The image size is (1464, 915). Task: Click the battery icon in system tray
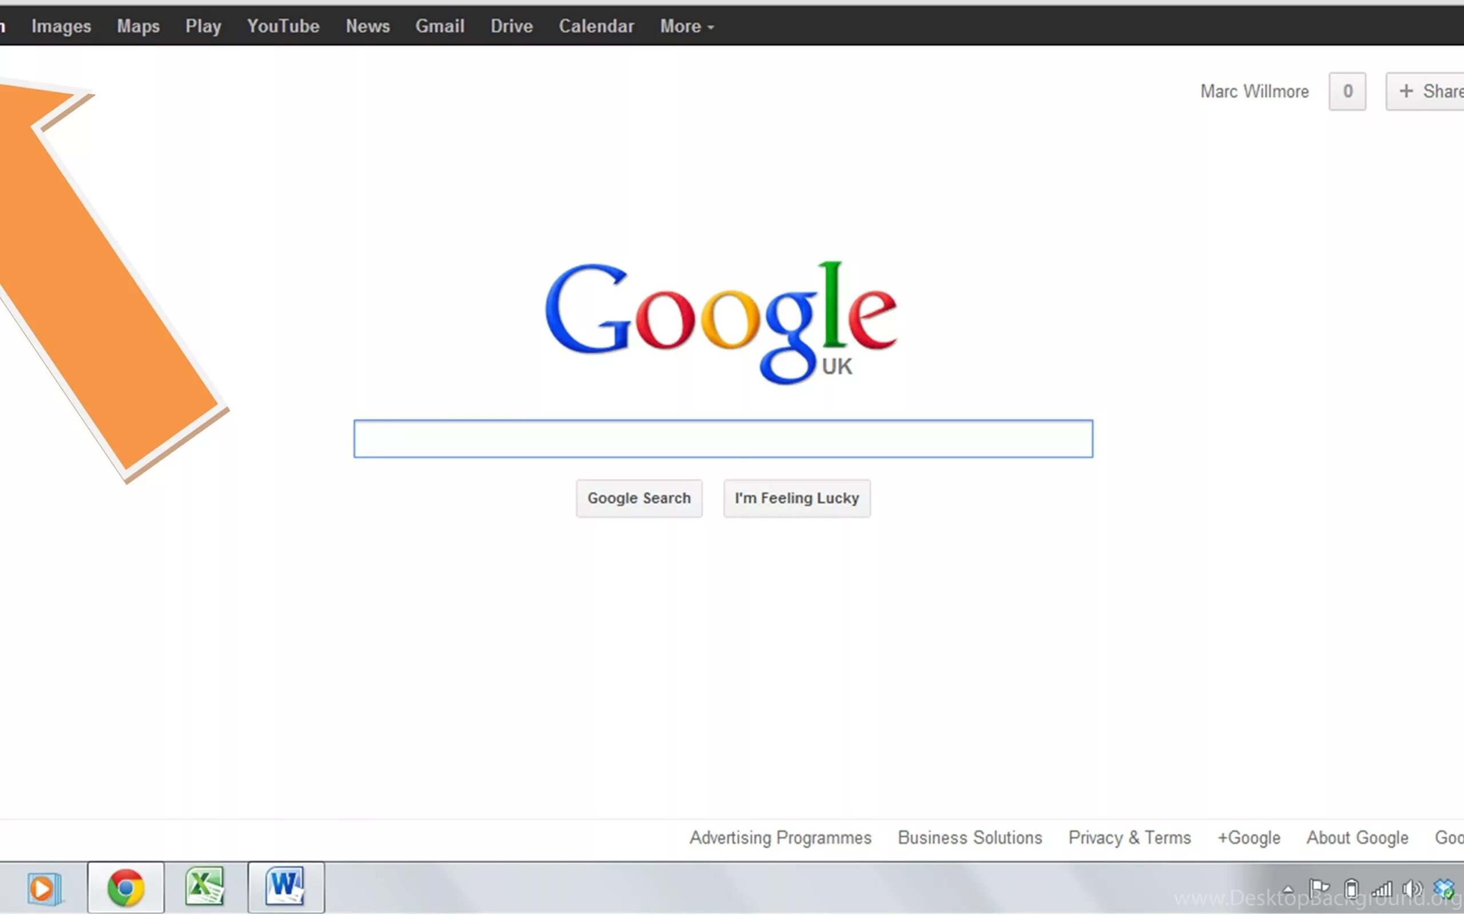pos(1350,886)
